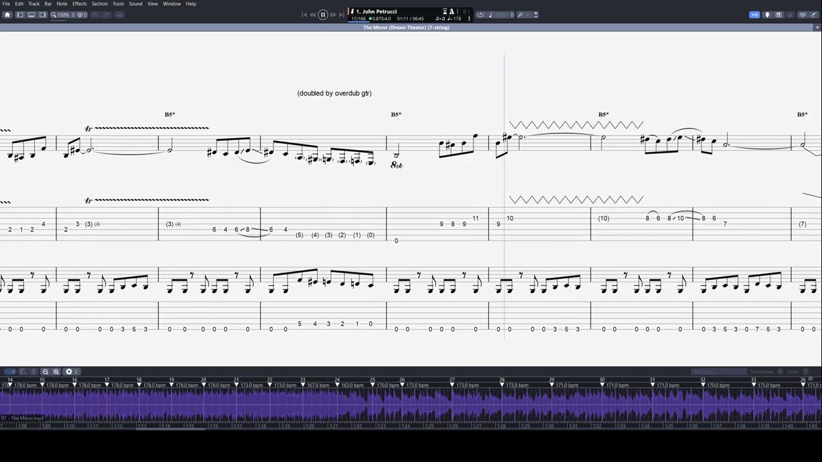Click the tuning fork transpose icon

521,15
